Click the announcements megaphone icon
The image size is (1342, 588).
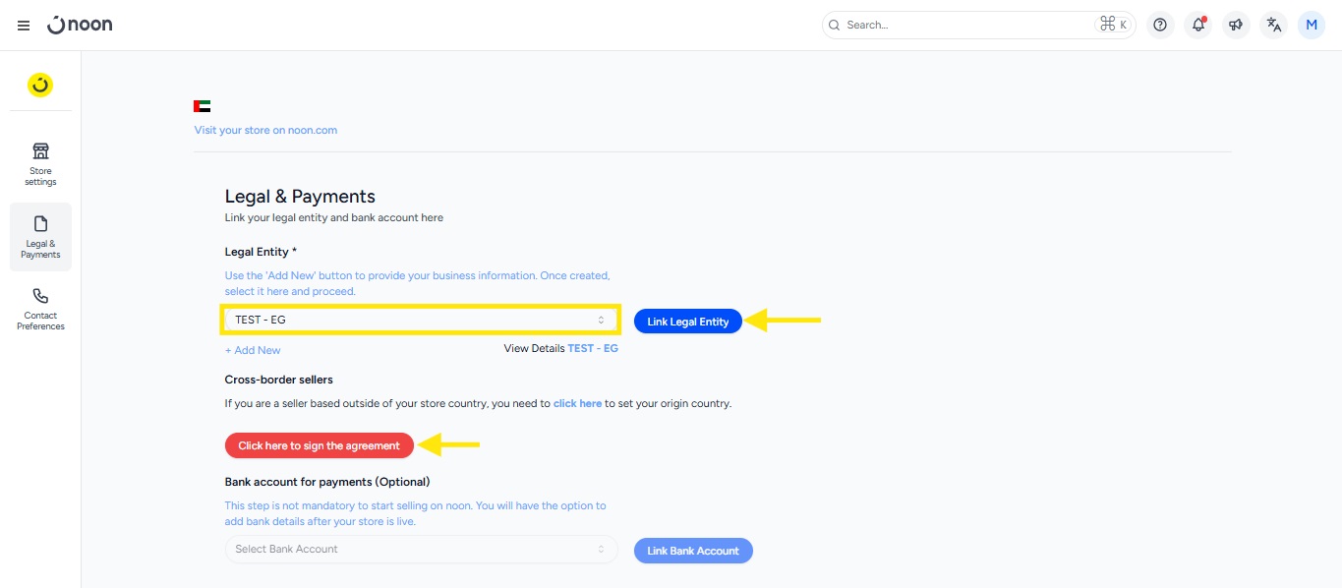coord(1236,26)
